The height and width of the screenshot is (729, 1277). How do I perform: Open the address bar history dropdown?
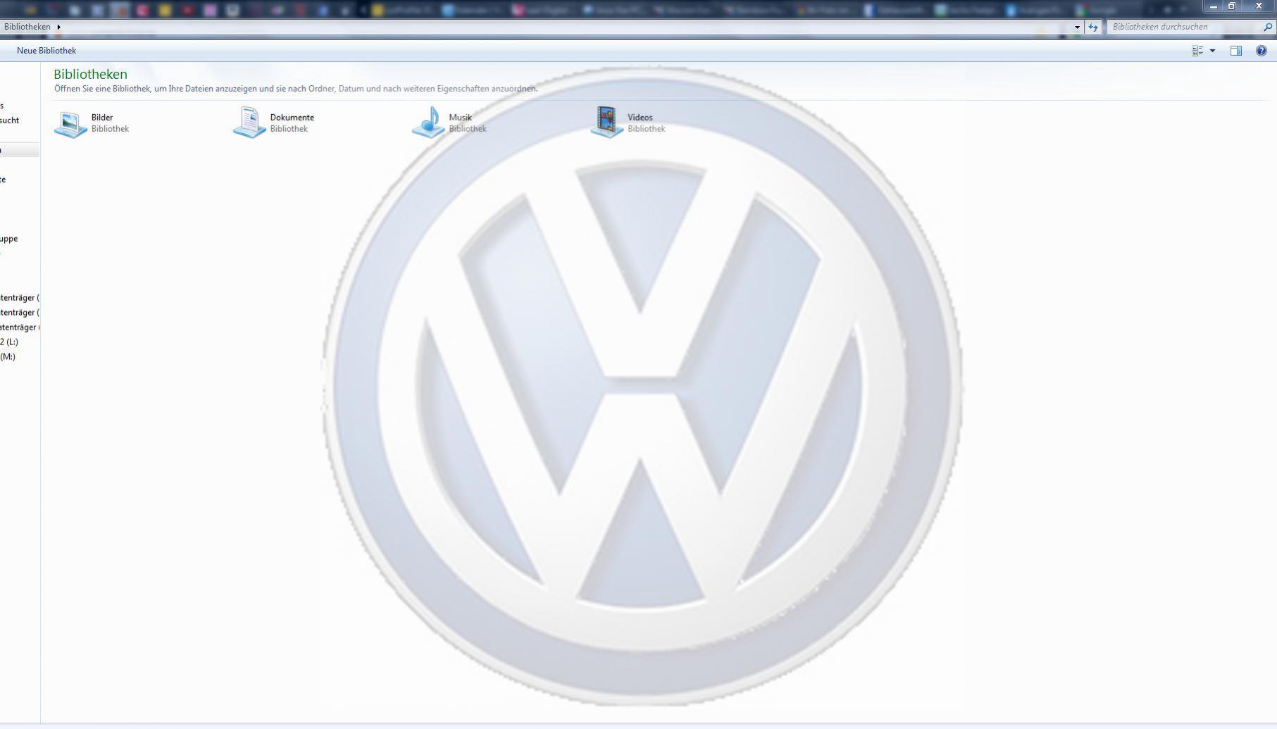1077,27
